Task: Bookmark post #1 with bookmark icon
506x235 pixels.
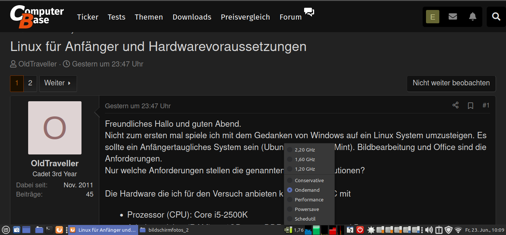Action: (470, 106)
